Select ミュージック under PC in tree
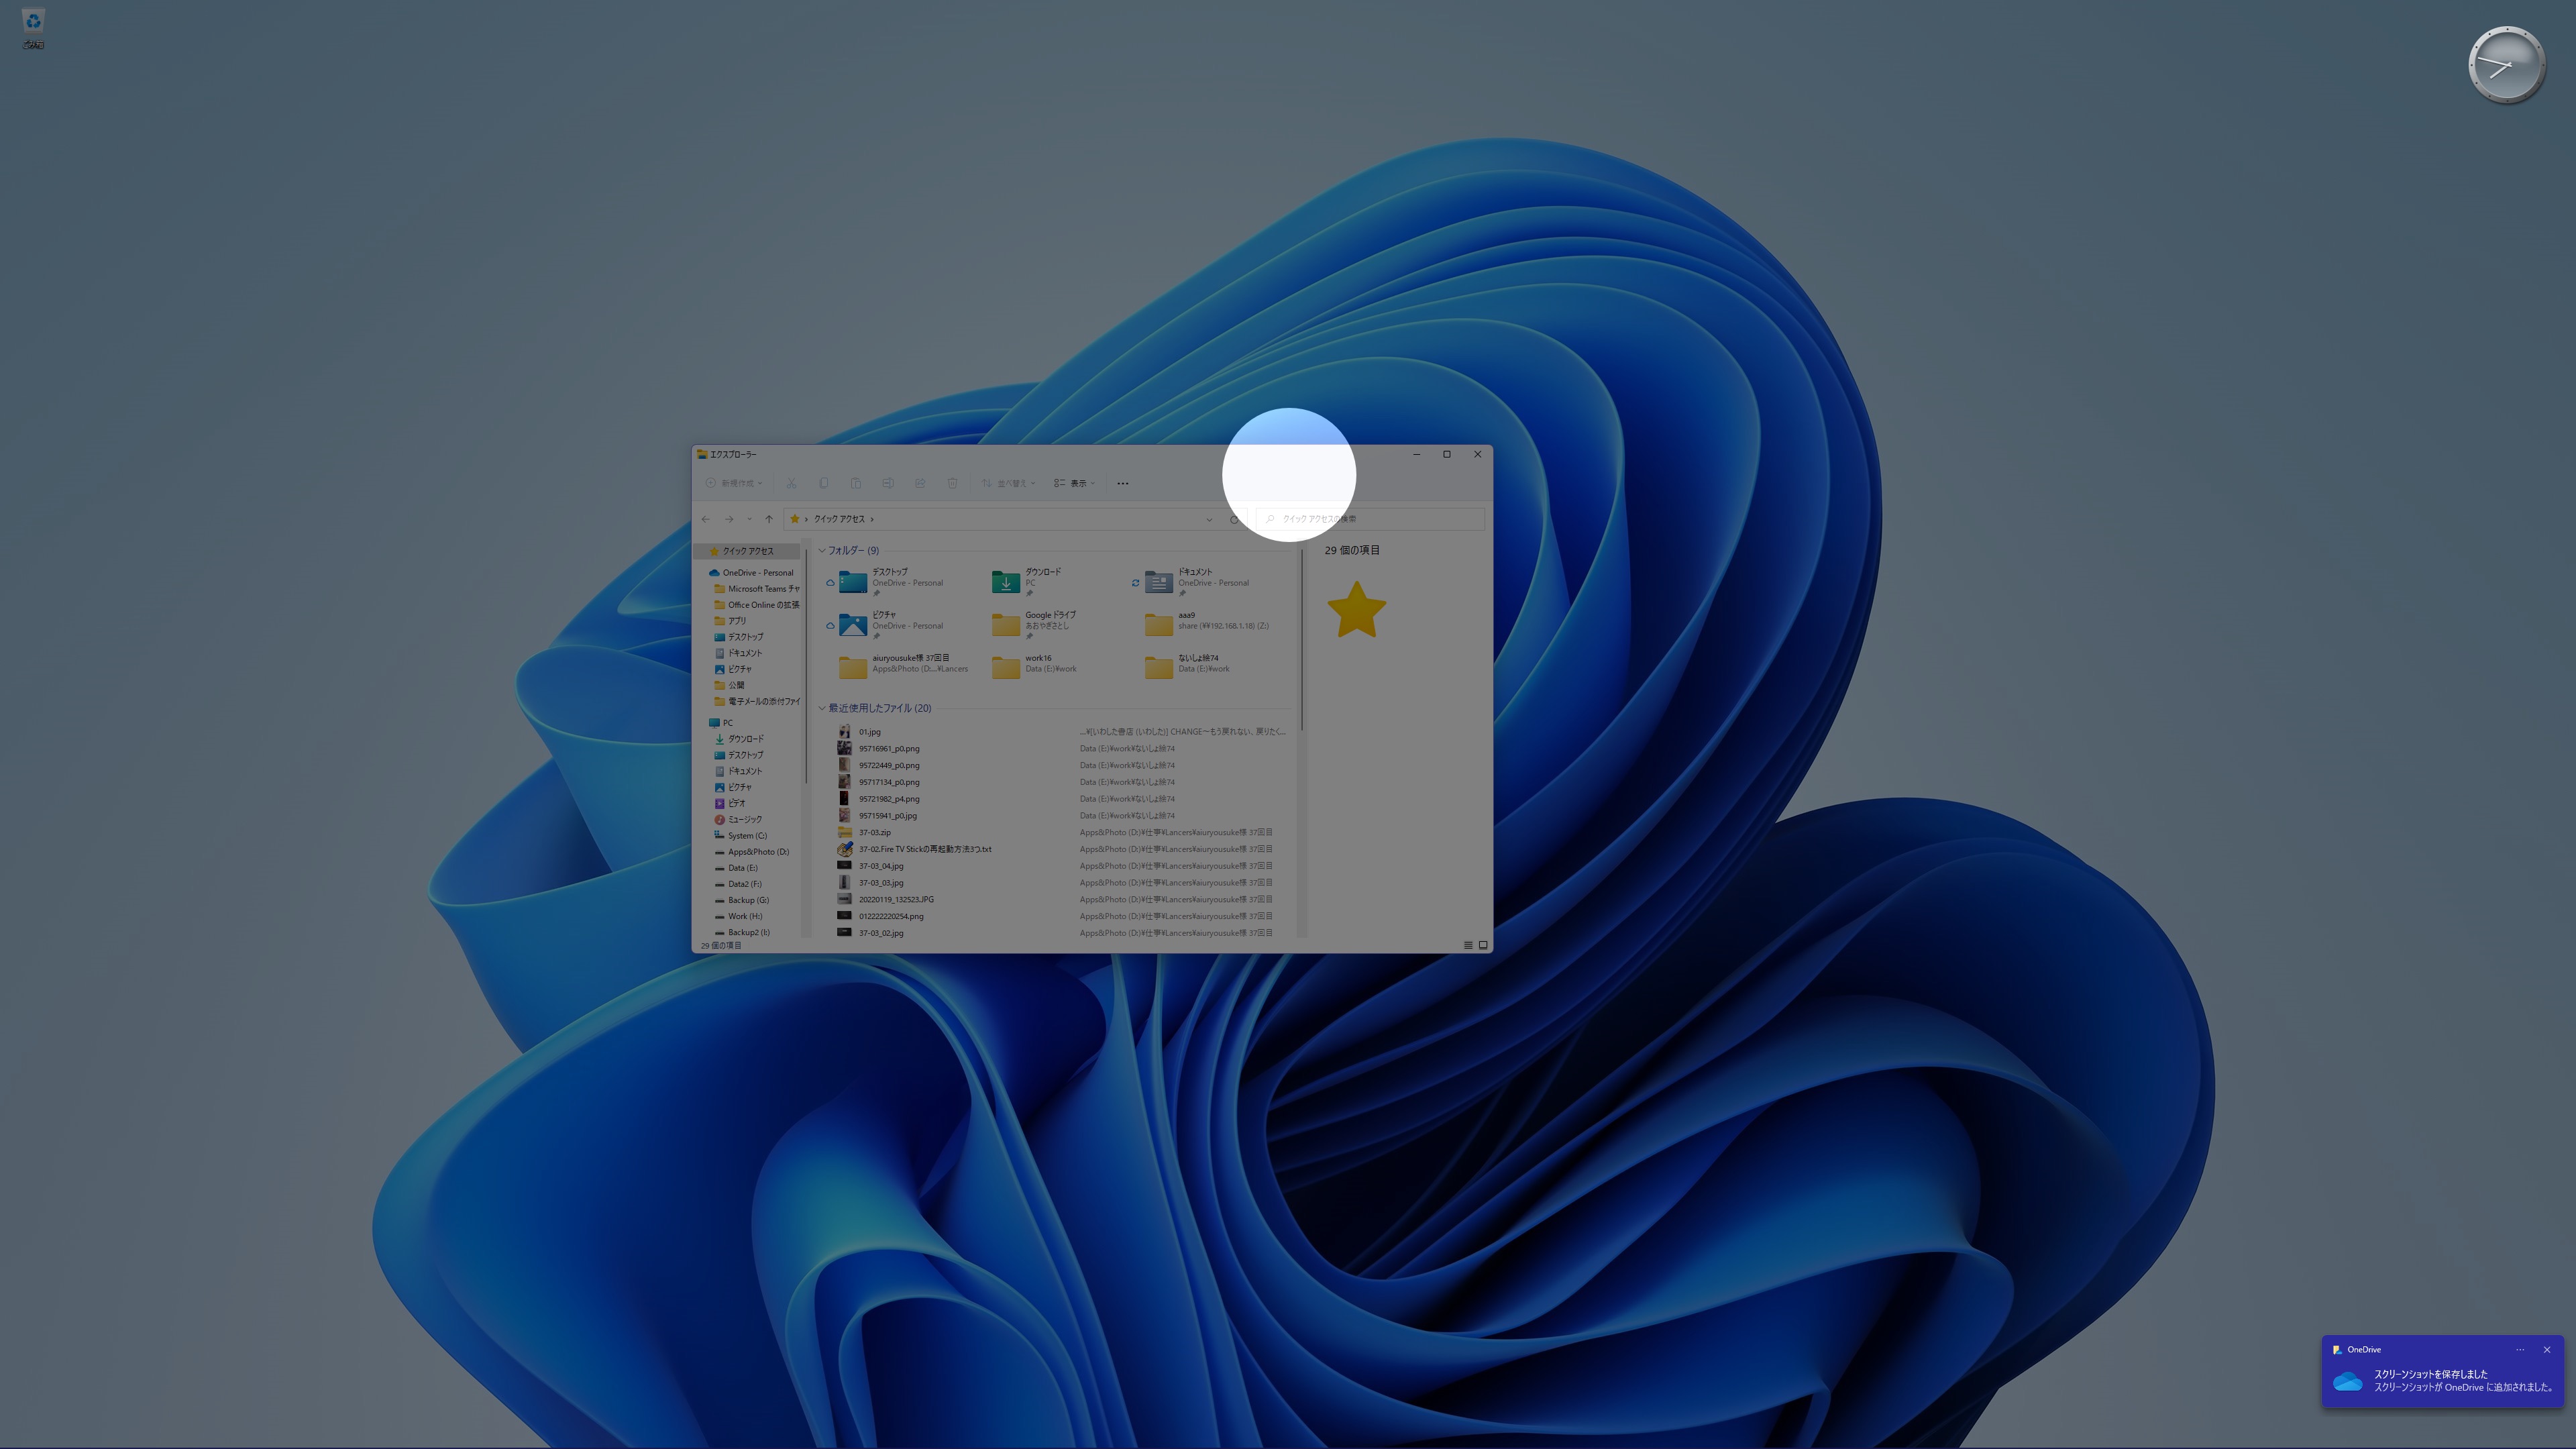 coord(738,819)
